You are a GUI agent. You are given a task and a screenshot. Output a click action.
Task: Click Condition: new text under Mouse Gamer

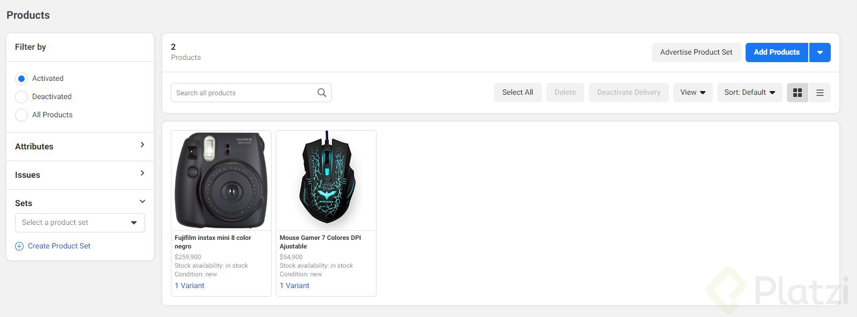(300, 274)
